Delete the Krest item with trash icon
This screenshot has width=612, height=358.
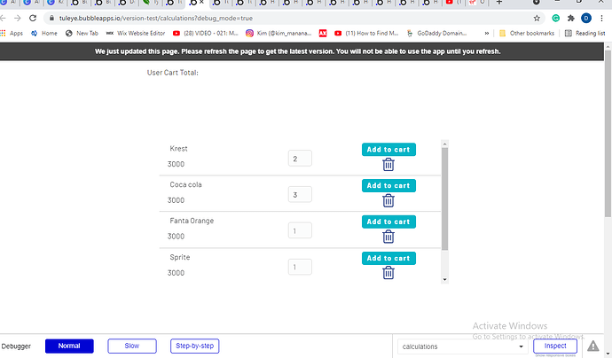pos(388,165)
